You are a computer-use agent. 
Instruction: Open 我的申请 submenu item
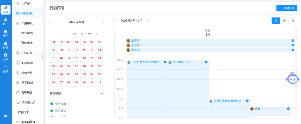pos(27,43)
